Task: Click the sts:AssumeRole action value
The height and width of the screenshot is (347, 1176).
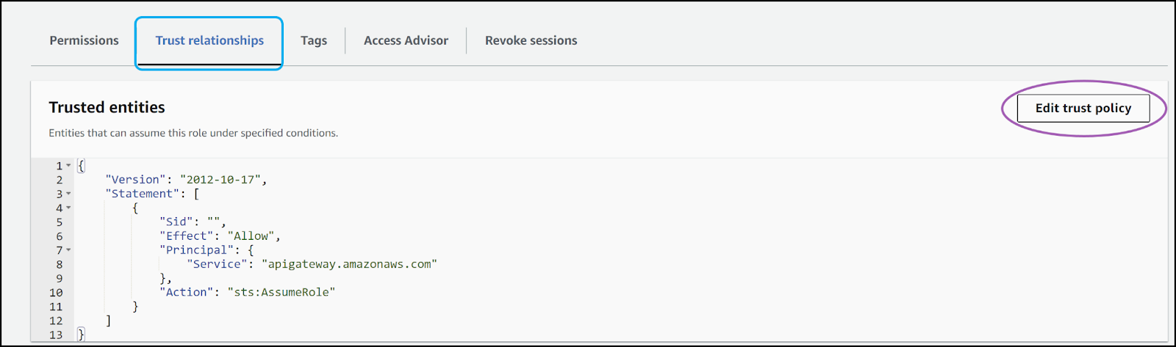Action: [x=281, y=293]
